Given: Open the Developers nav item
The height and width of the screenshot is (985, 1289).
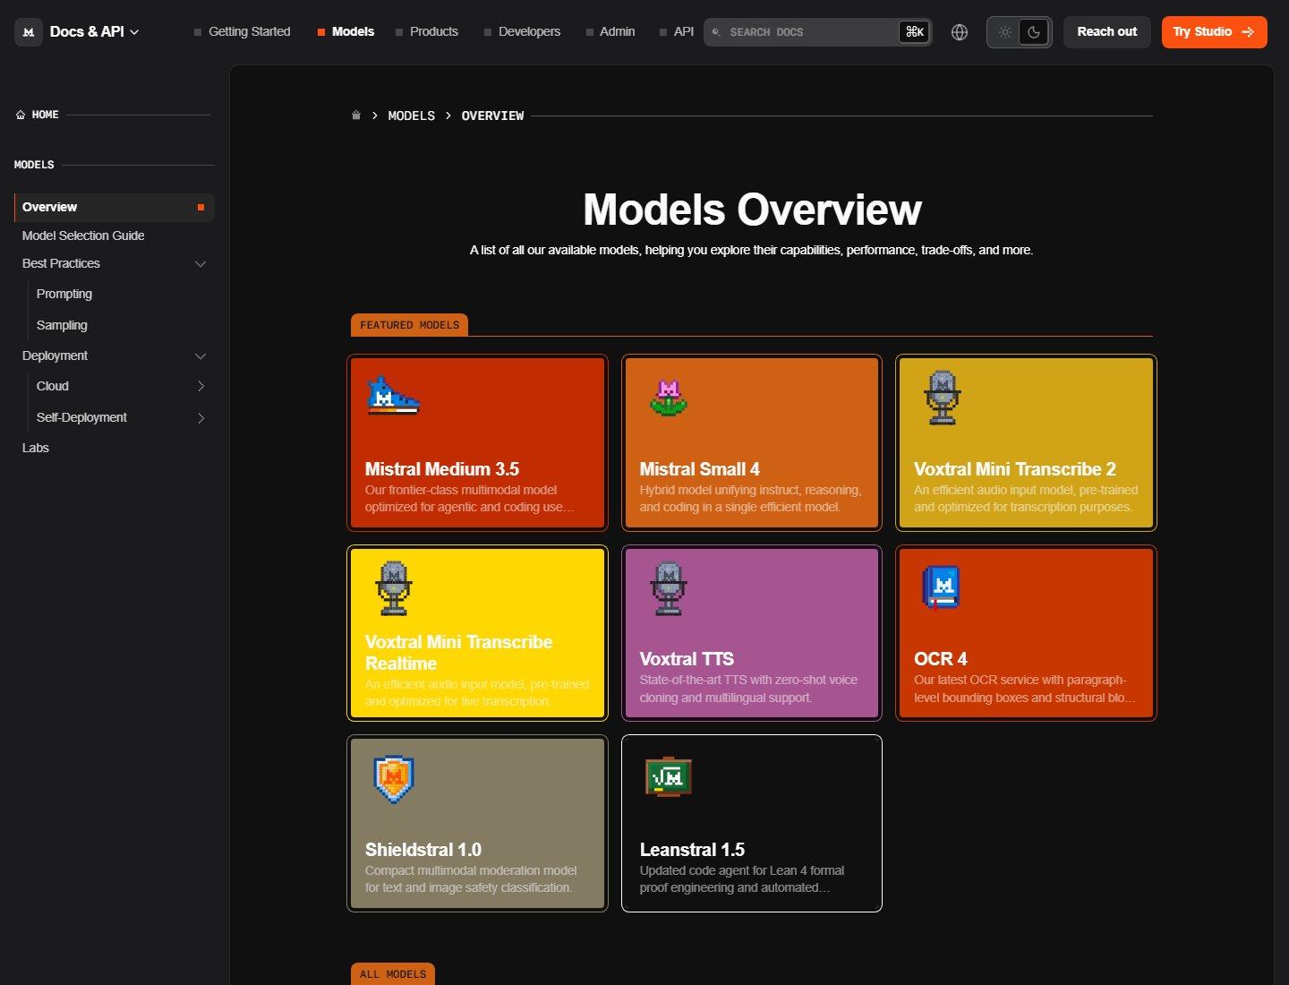Looking at the screenshot, I should [523, 31].
